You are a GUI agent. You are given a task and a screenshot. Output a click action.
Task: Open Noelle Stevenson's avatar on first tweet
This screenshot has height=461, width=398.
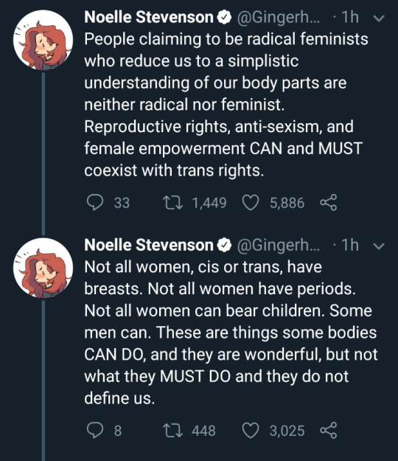click(x=43, y=40)
